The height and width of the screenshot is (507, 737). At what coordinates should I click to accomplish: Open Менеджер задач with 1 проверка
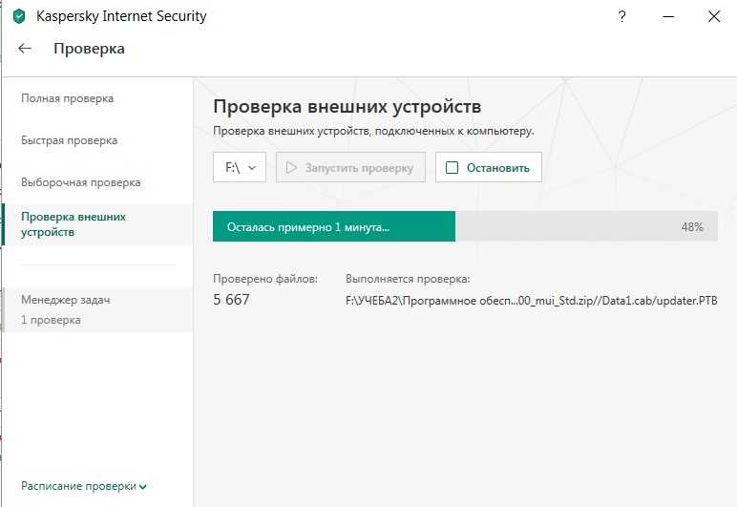pyautogui.click(x=97, y=309)
